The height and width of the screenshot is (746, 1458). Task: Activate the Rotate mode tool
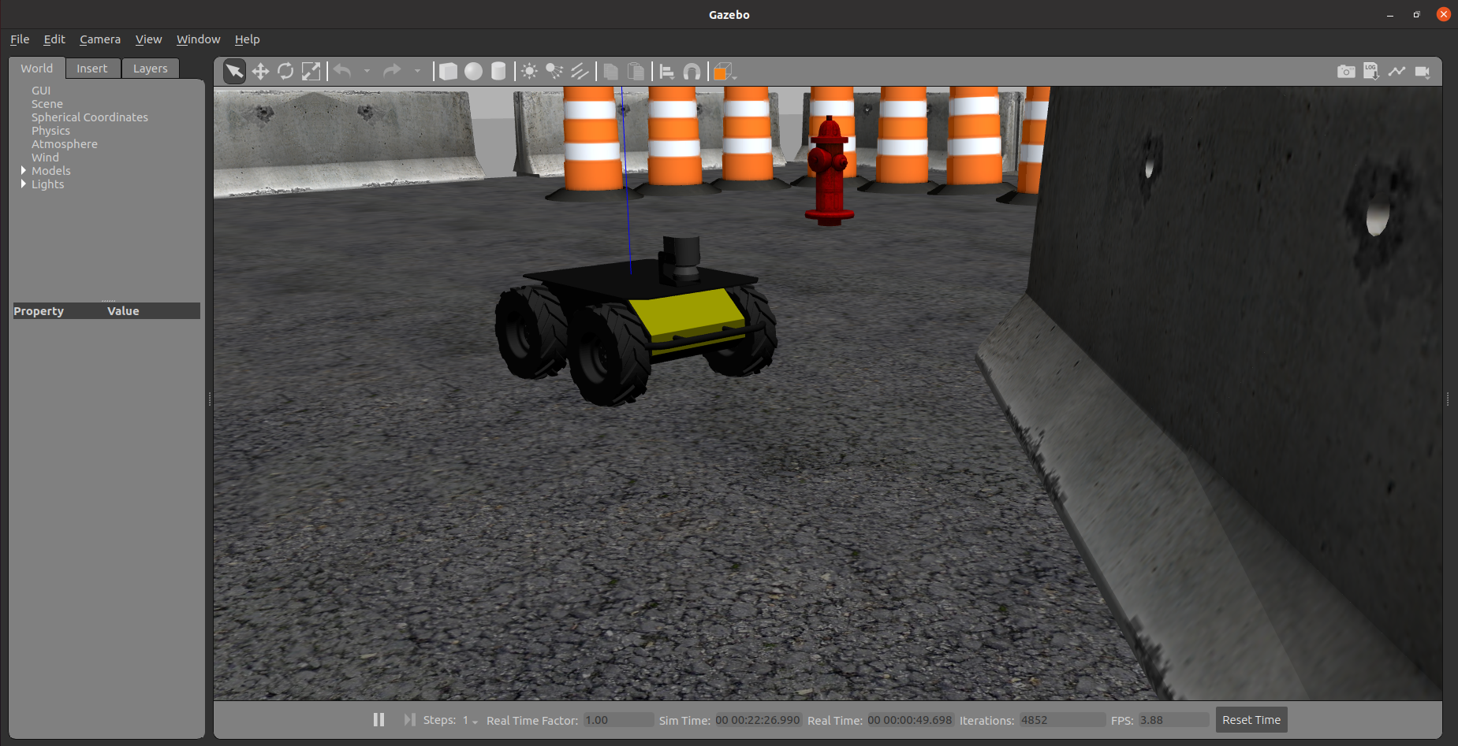click(x=285, y=72)
